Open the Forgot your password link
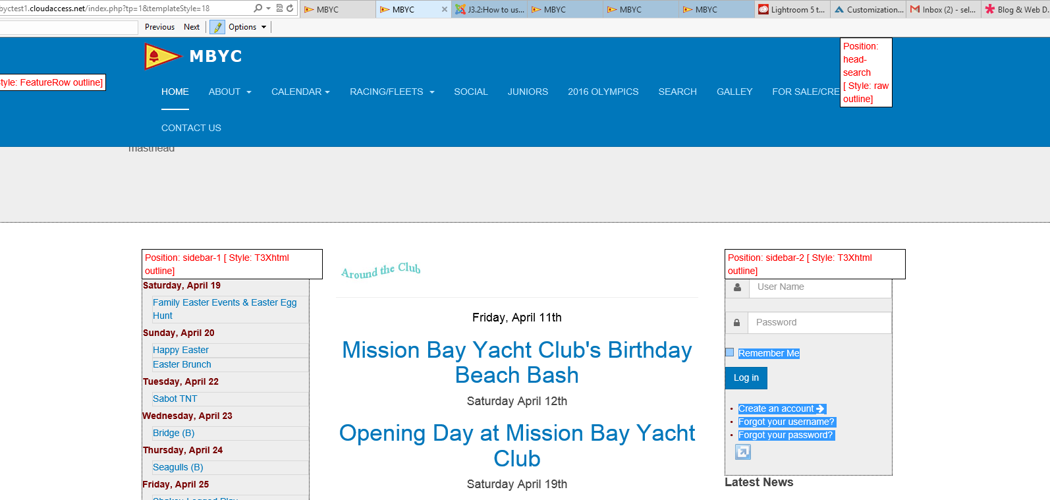The image size is (1050, 500). pos(787,435)
